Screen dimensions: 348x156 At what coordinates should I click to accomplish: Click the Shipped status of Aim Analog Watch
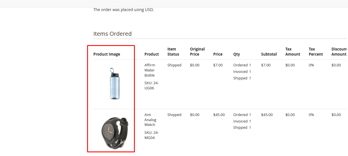click(174, 115)
